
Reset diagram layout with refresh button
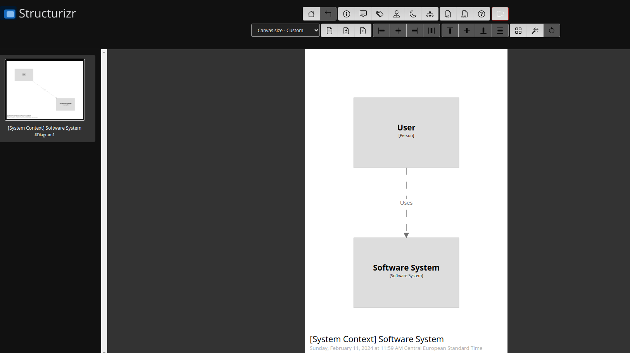point(552,30)
